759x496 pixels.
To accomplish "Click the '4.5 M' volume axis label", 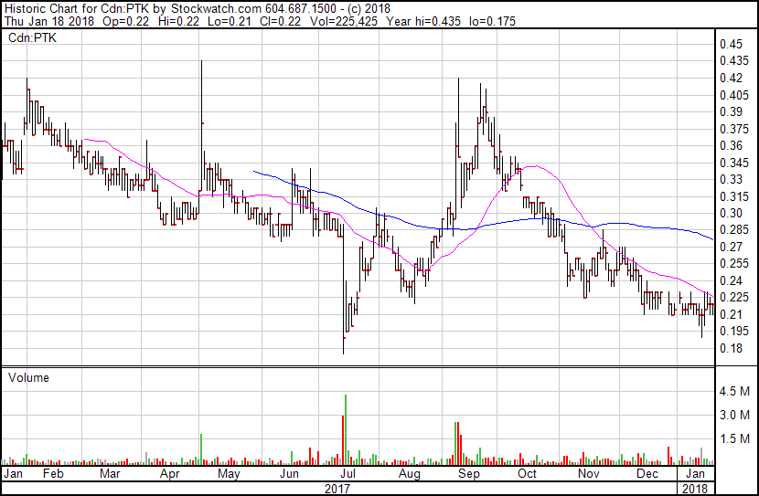I will pos(733,391).
